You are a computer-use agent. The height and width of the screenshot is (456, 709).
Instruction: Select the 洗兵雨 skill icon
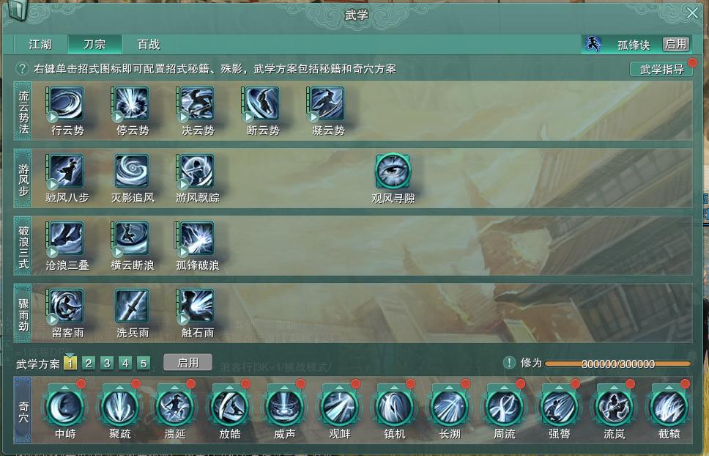[132, 306]
